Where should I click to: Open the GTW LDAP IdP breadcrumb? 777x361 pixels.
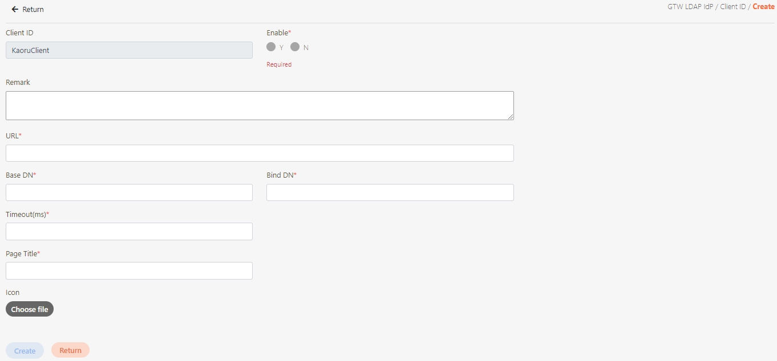(690, 7)
